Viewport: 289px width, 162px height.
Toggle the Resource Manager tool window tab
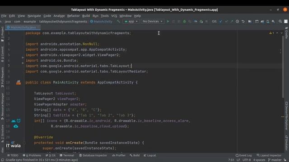(x=2, y=107)
